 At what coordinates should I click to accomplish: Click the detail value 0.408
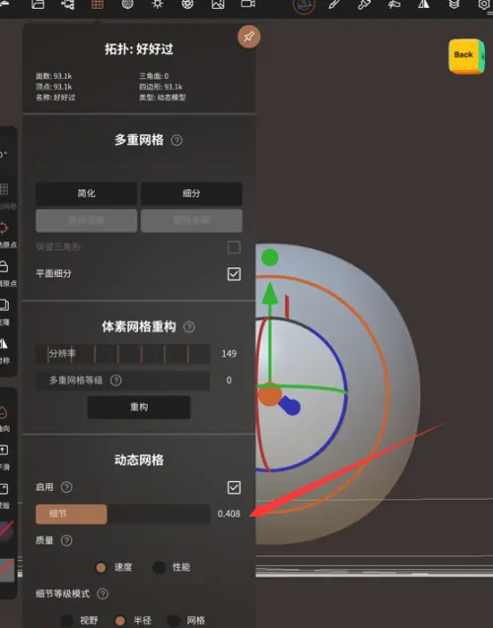[x=229, y=514]
